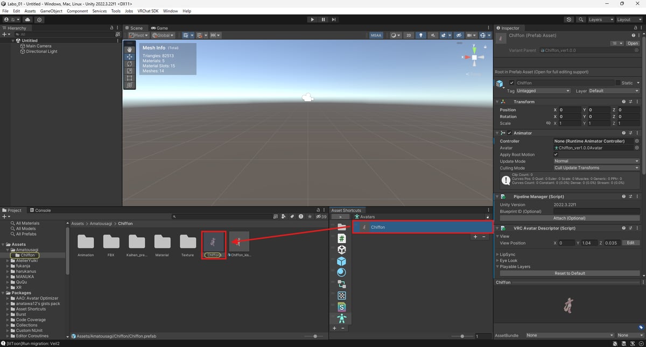The height and width of the screenshot is (347, 646).
Task: Open Undo History clock icon
Action: point(569,19)
